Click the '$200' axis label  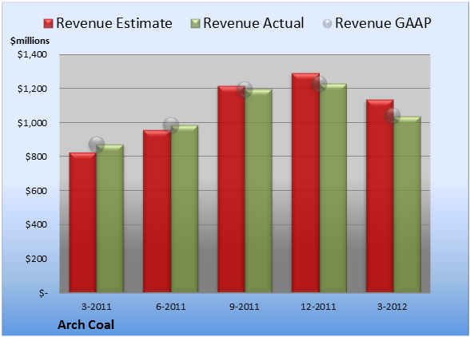36,259
